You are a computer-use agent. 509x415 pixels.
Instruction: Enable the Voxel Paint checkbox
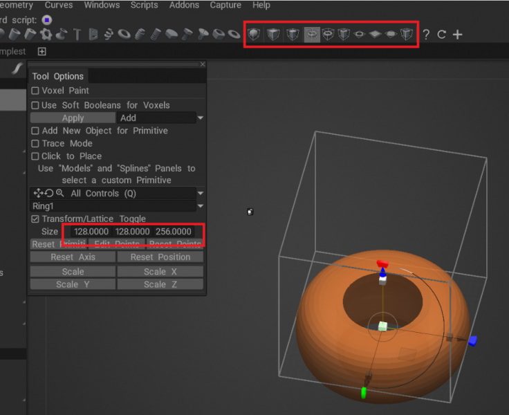click(x=35, y=91)
